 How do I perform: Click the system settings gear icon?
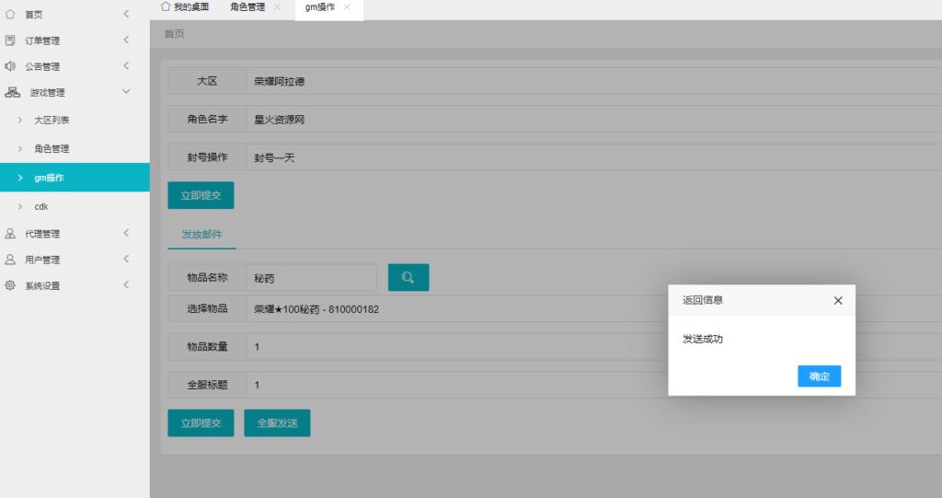(x=10, y=285)
